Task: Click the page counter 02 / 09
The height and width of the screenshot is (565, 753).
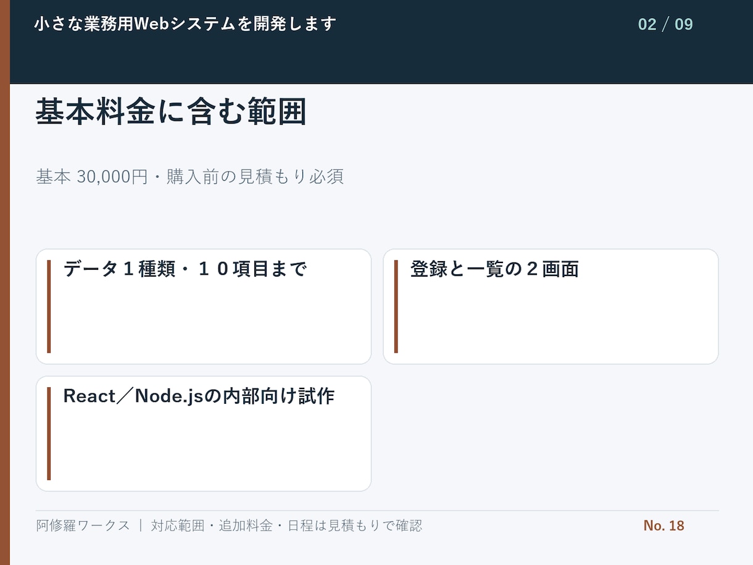Action: [665, 24]
